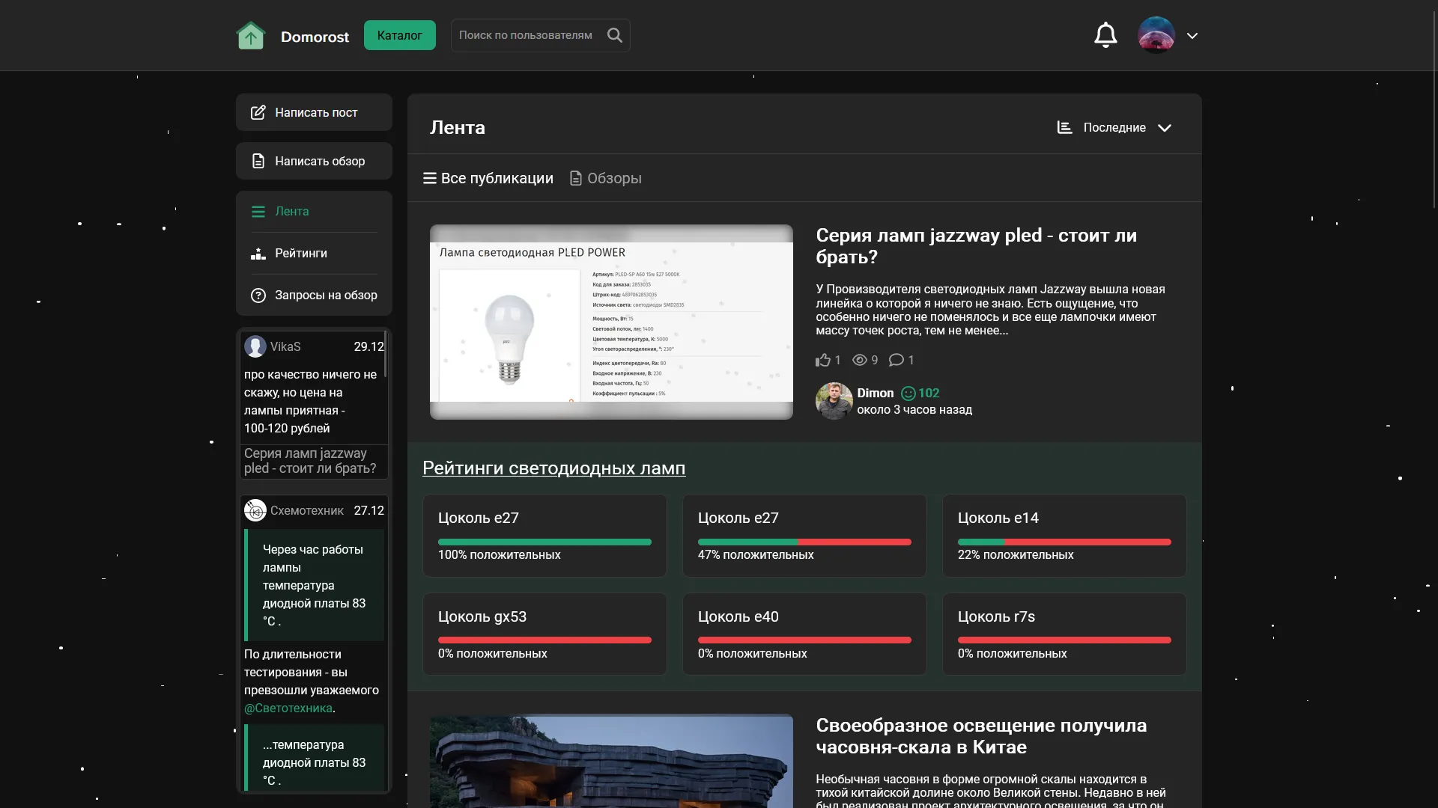
Task: Click the sort icon beside Последние
Action: (x=1064, y=127)
